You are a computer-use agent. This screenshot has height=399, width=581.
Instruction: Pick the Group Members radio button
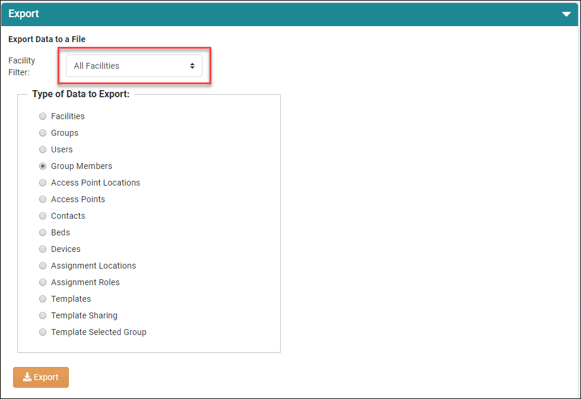tap(43, 166)
